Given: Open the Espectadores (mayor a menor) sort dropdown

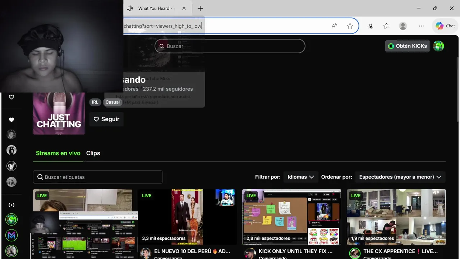Looking at the screenshot, I should [400, 177].
